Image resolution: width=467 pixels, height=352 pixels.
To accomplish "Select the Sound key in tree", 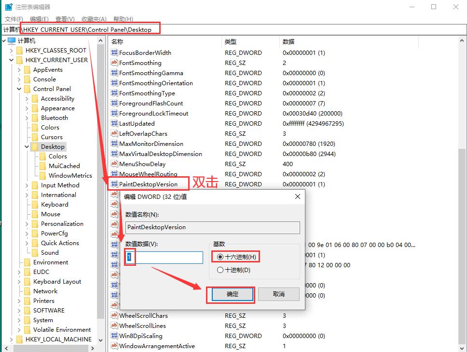I will (x=50, y=253).
